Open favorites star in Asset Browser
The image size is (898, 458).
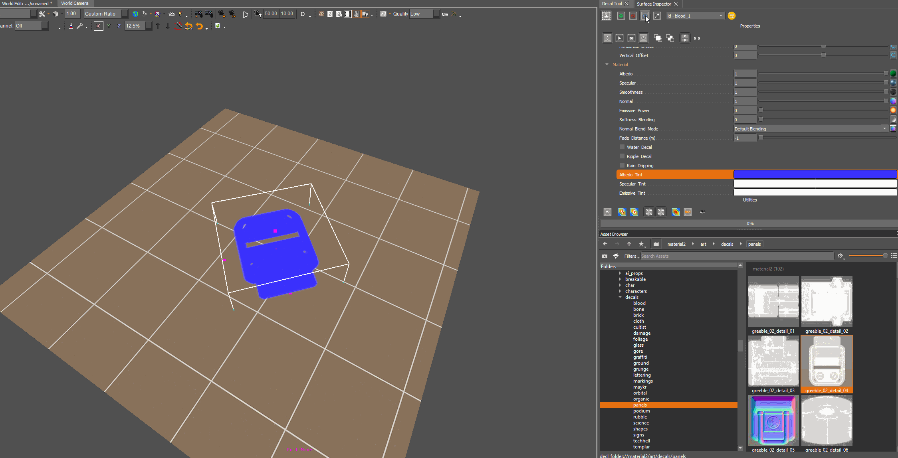click(641, 244)
